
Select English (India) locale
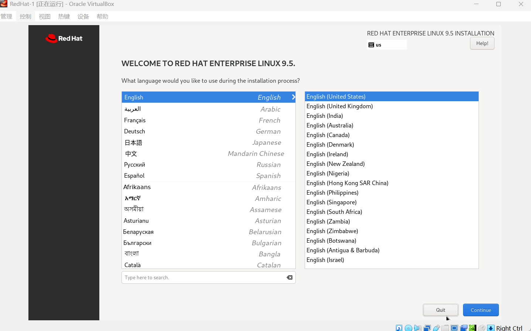(392, 116)
